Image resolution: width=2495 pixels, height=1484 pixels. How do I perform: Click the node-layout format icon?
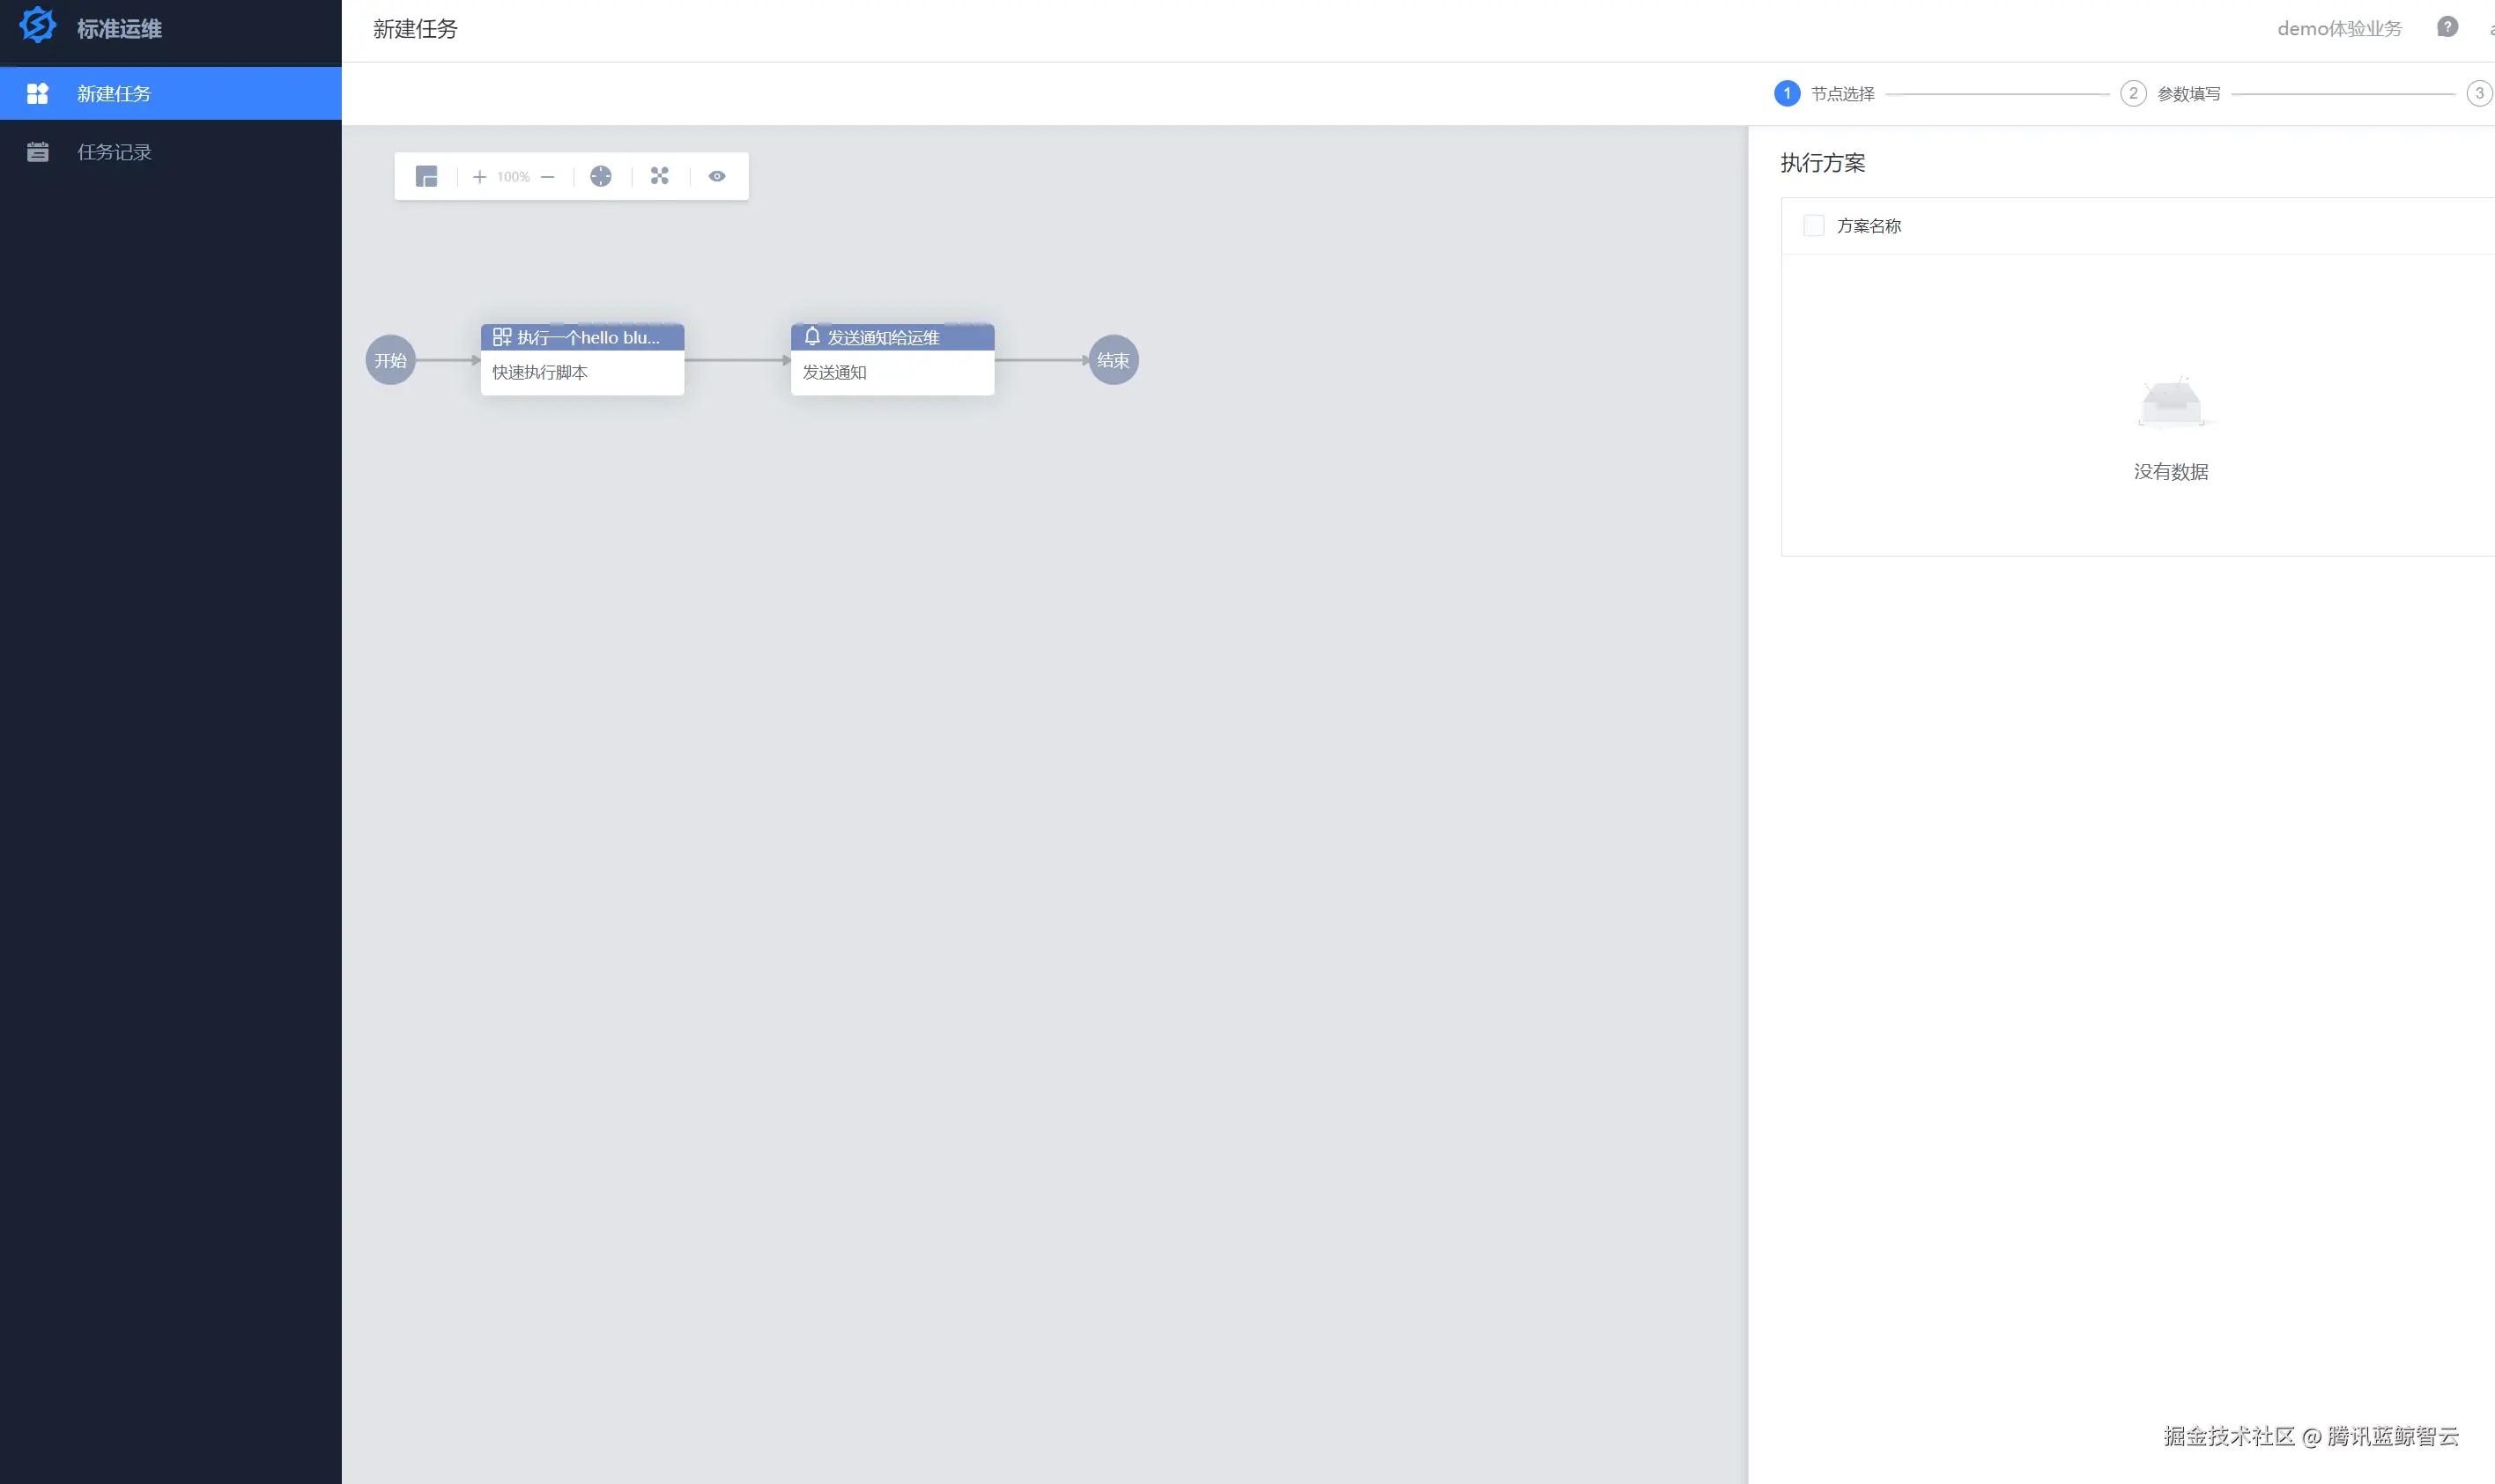pyautogui.click(x=659, y=176)
